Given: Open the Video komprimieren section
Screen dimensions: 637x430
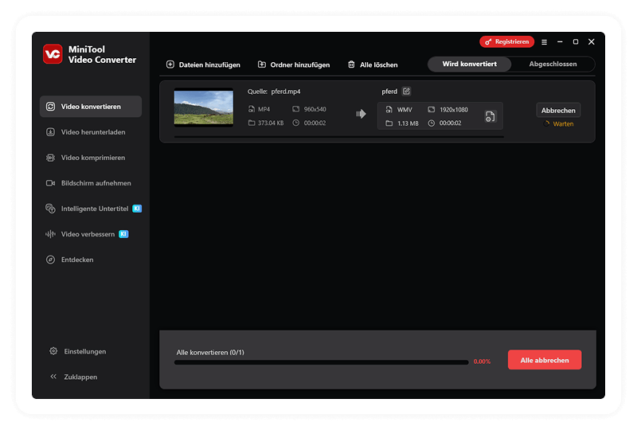Looking at the screenshot, I should pos(91,158).
